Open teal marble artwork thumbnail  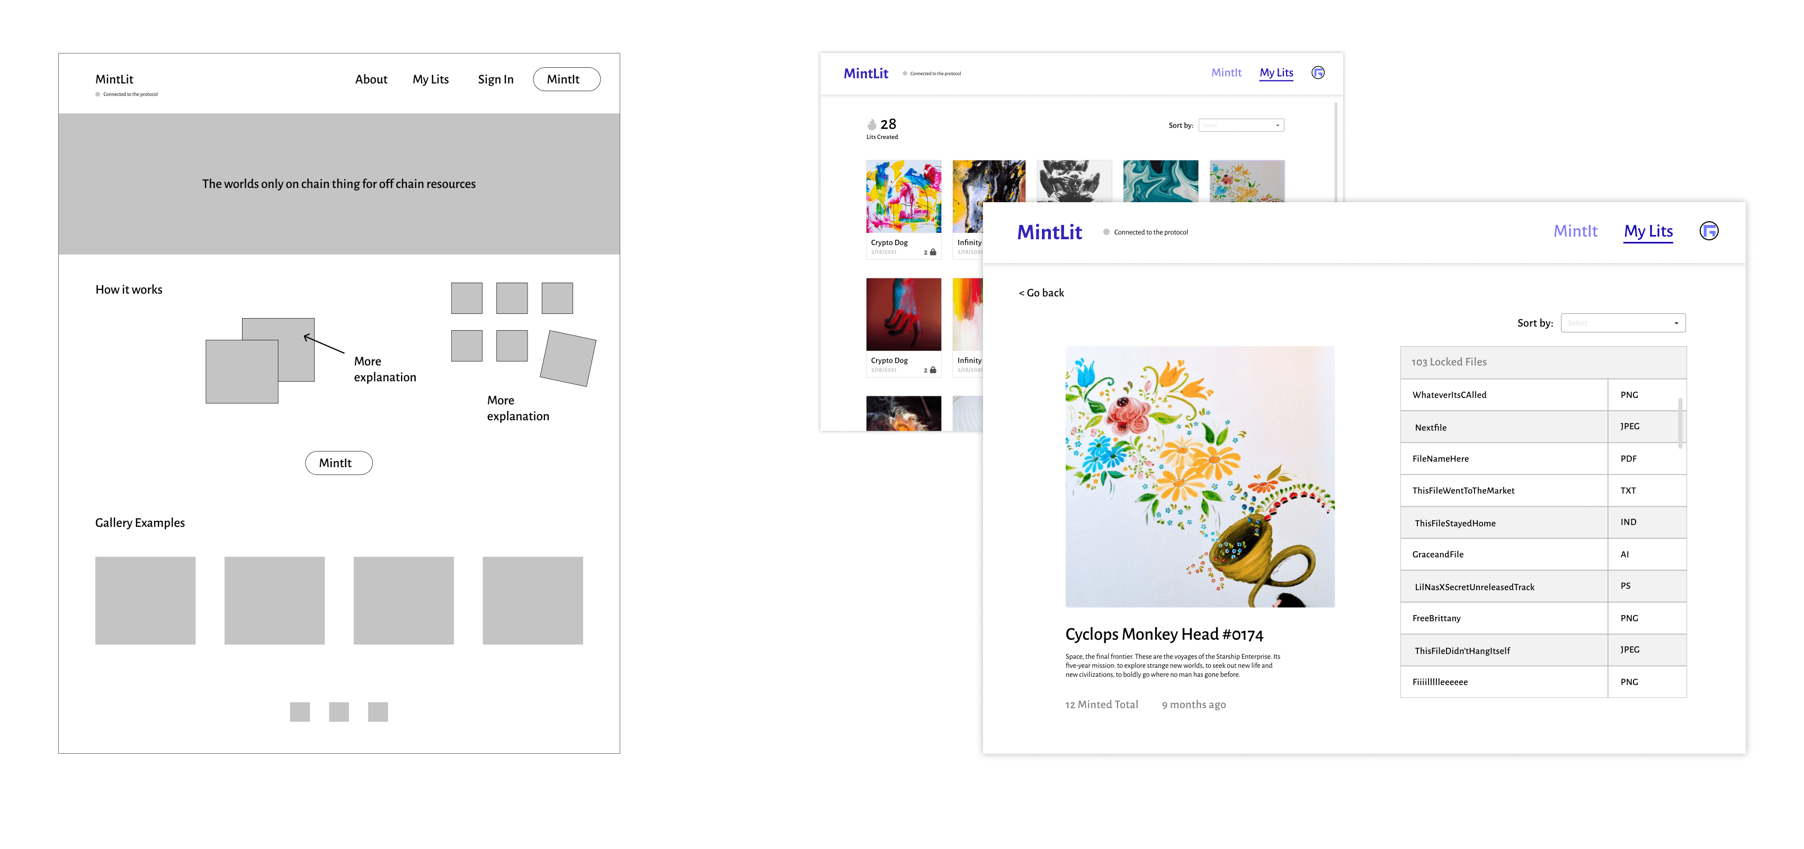tap(1160, 180)
